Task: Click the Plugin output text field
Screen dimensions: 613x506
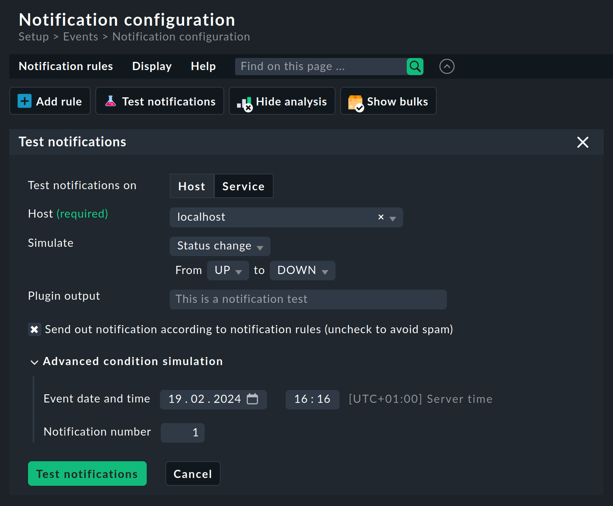Action: [308, 299]
